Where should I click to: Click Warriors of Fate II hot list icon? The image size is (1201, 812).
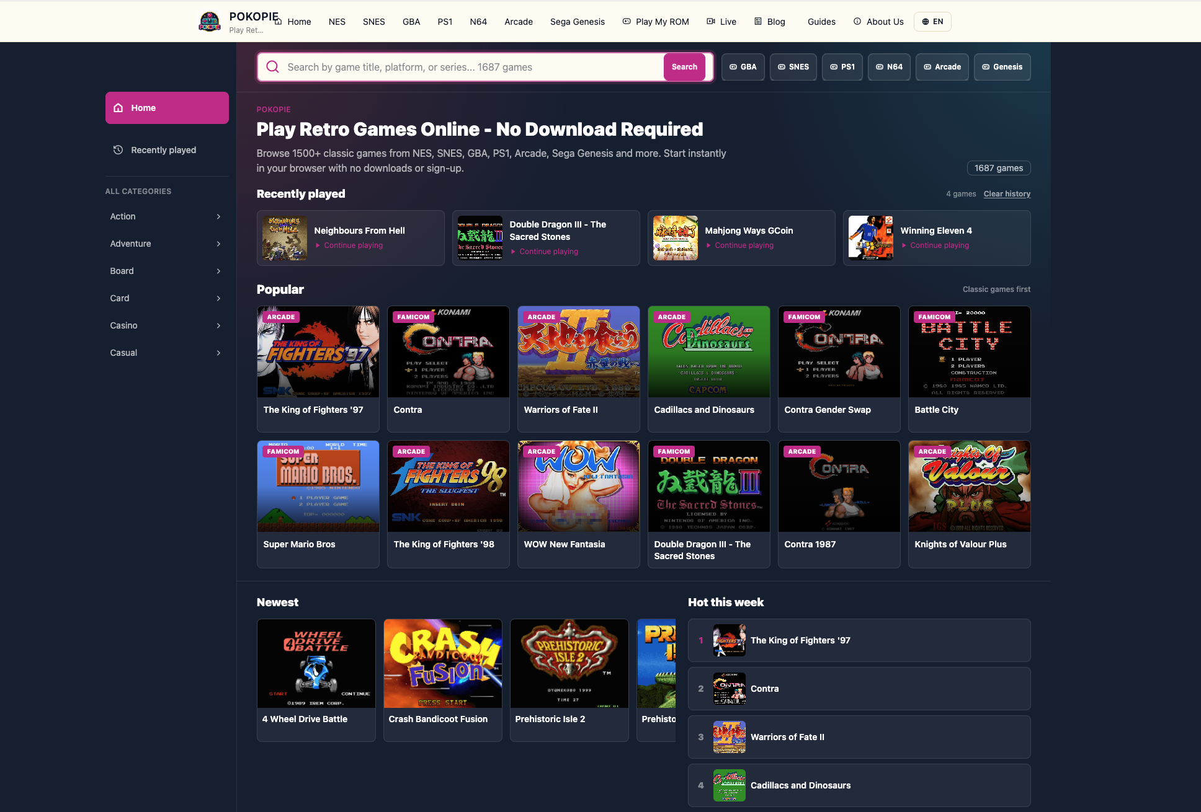(x=730, y=737)
